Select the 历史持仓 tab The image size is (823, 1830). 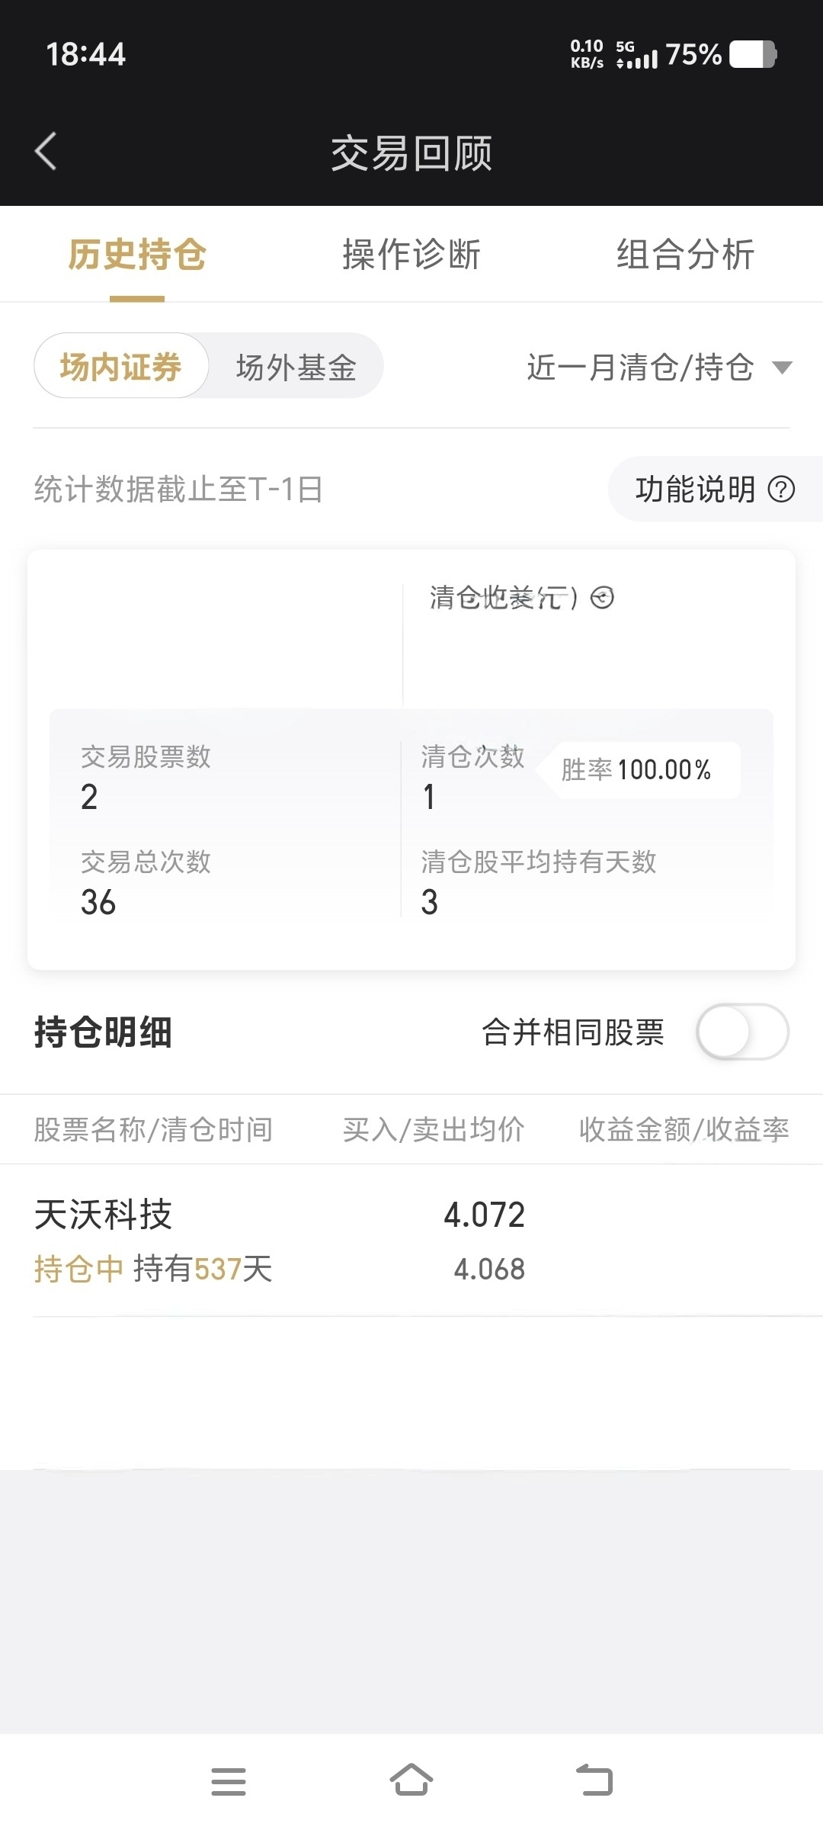137,254
